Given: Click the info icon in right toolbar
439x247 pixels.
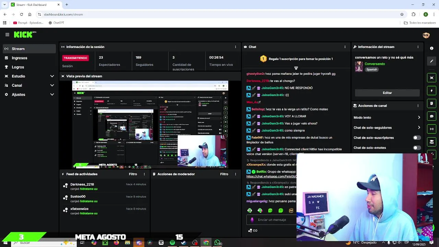Looking at the screenshot, I should tap(432, 48).
